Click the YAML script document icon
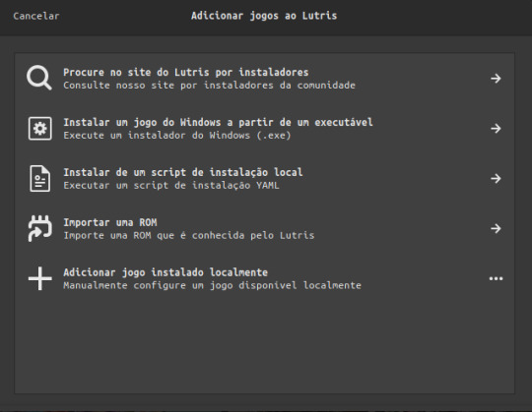Screen dimensions: 532x412 (40, 178)
